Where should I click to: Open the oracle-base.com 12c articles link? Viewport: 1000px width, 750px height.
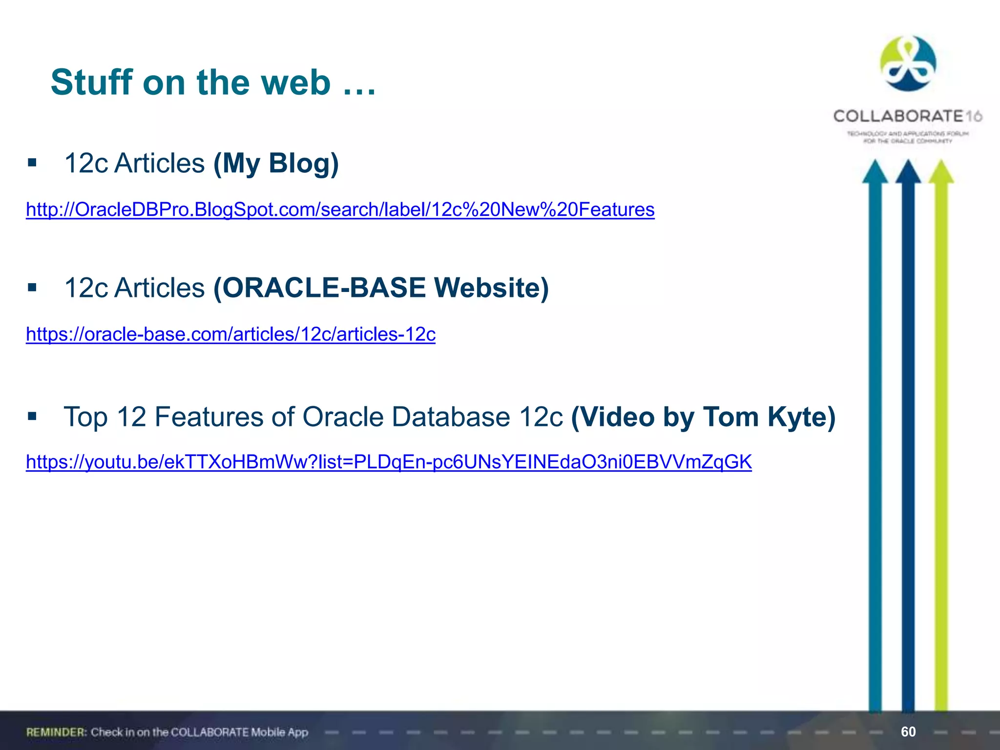click(x=230, y=334)
